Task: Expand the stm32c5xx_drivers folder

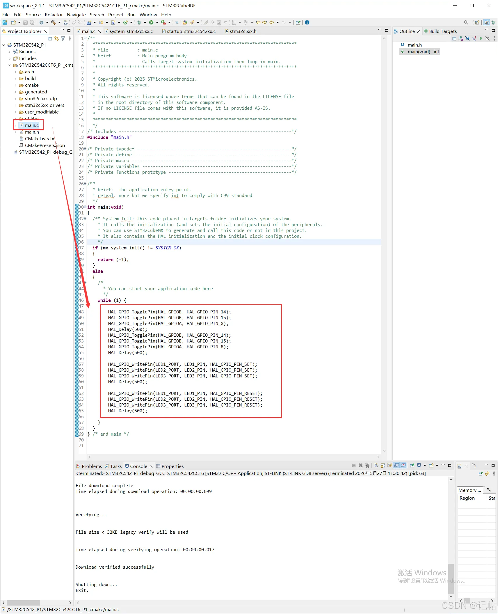Action: 15,105
